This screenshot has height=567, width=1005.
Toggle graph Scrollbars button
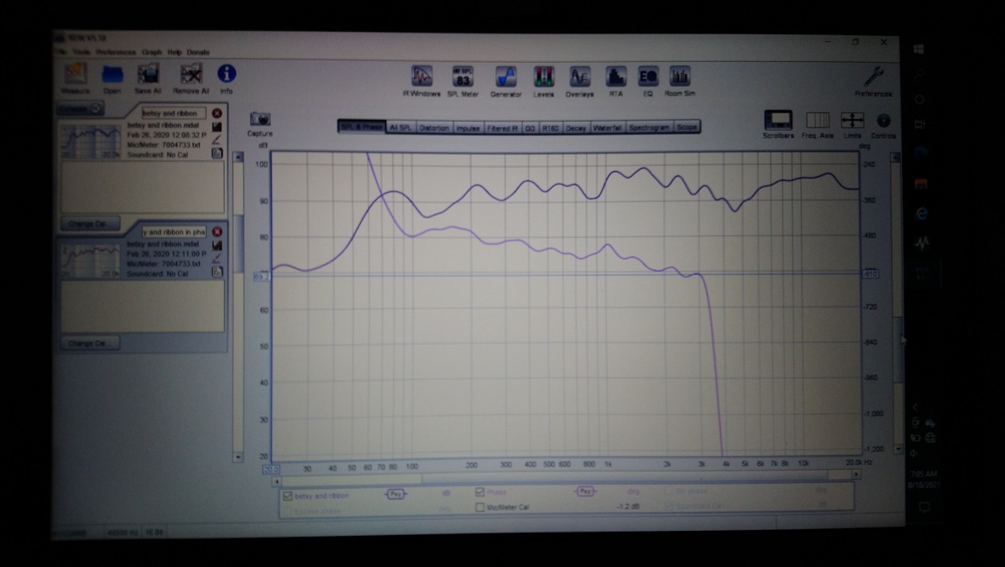[x=778, y=124]
